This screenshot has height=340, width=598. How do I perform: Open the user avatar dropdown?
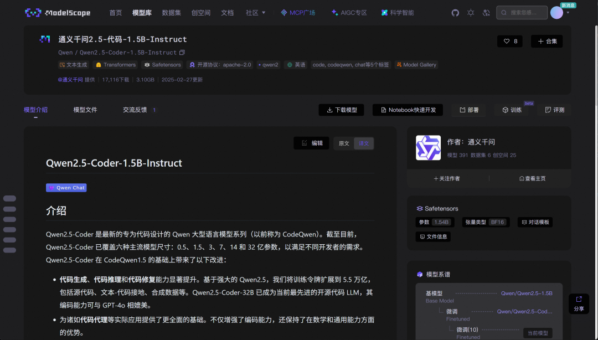coord(556,12)
